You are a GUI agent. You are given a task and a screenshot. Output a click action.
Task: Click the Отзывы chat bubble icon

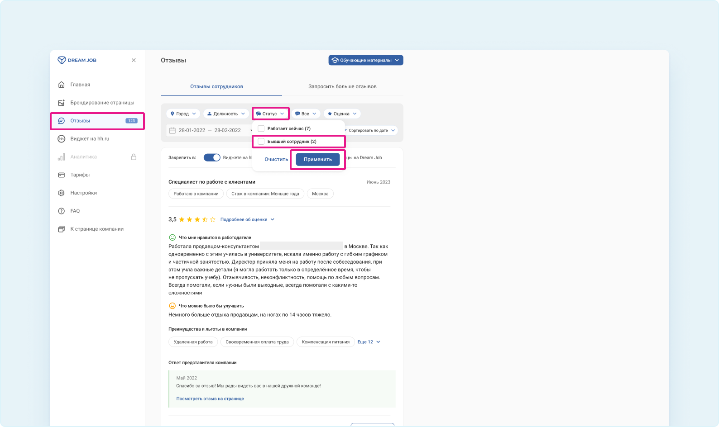click(62, 121)
